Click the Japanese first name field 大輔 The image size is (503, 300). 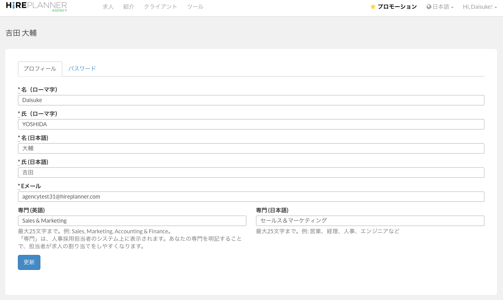(x=251, y=148)
